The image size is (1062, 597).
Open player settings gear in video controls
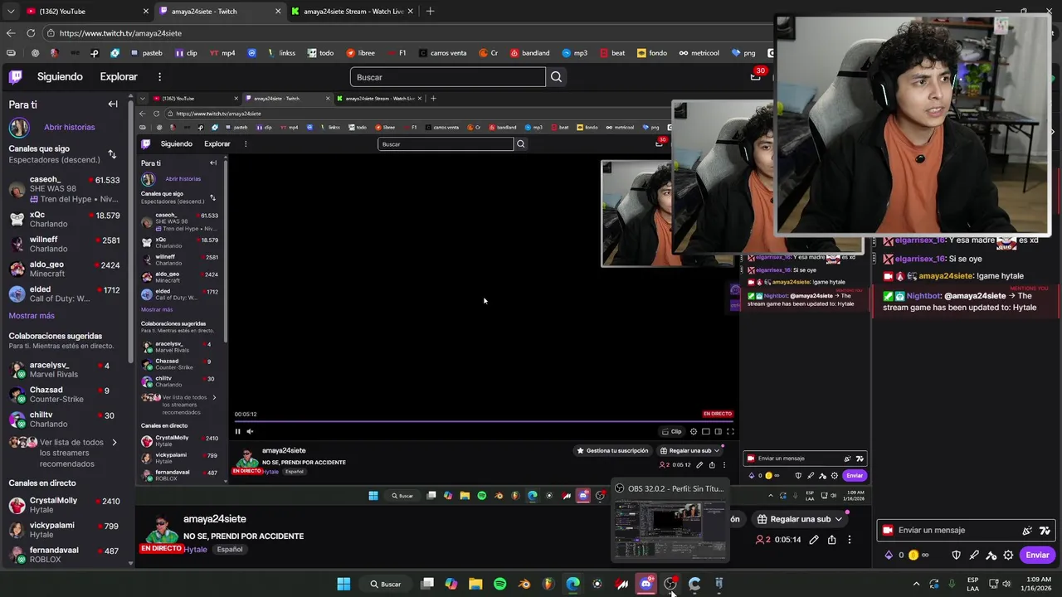694,431
